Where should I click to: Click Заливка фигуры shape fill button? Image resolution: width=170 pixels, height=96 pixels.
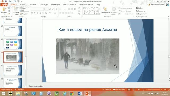click(125, 8)
